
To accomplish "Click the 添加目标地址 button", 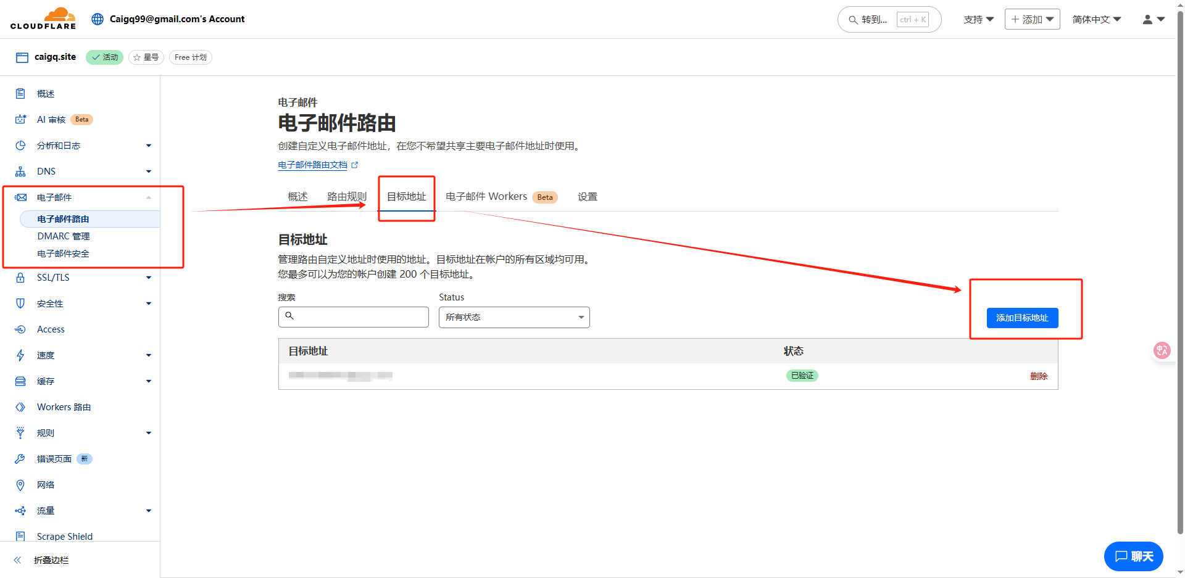I will pos(1022,318).
